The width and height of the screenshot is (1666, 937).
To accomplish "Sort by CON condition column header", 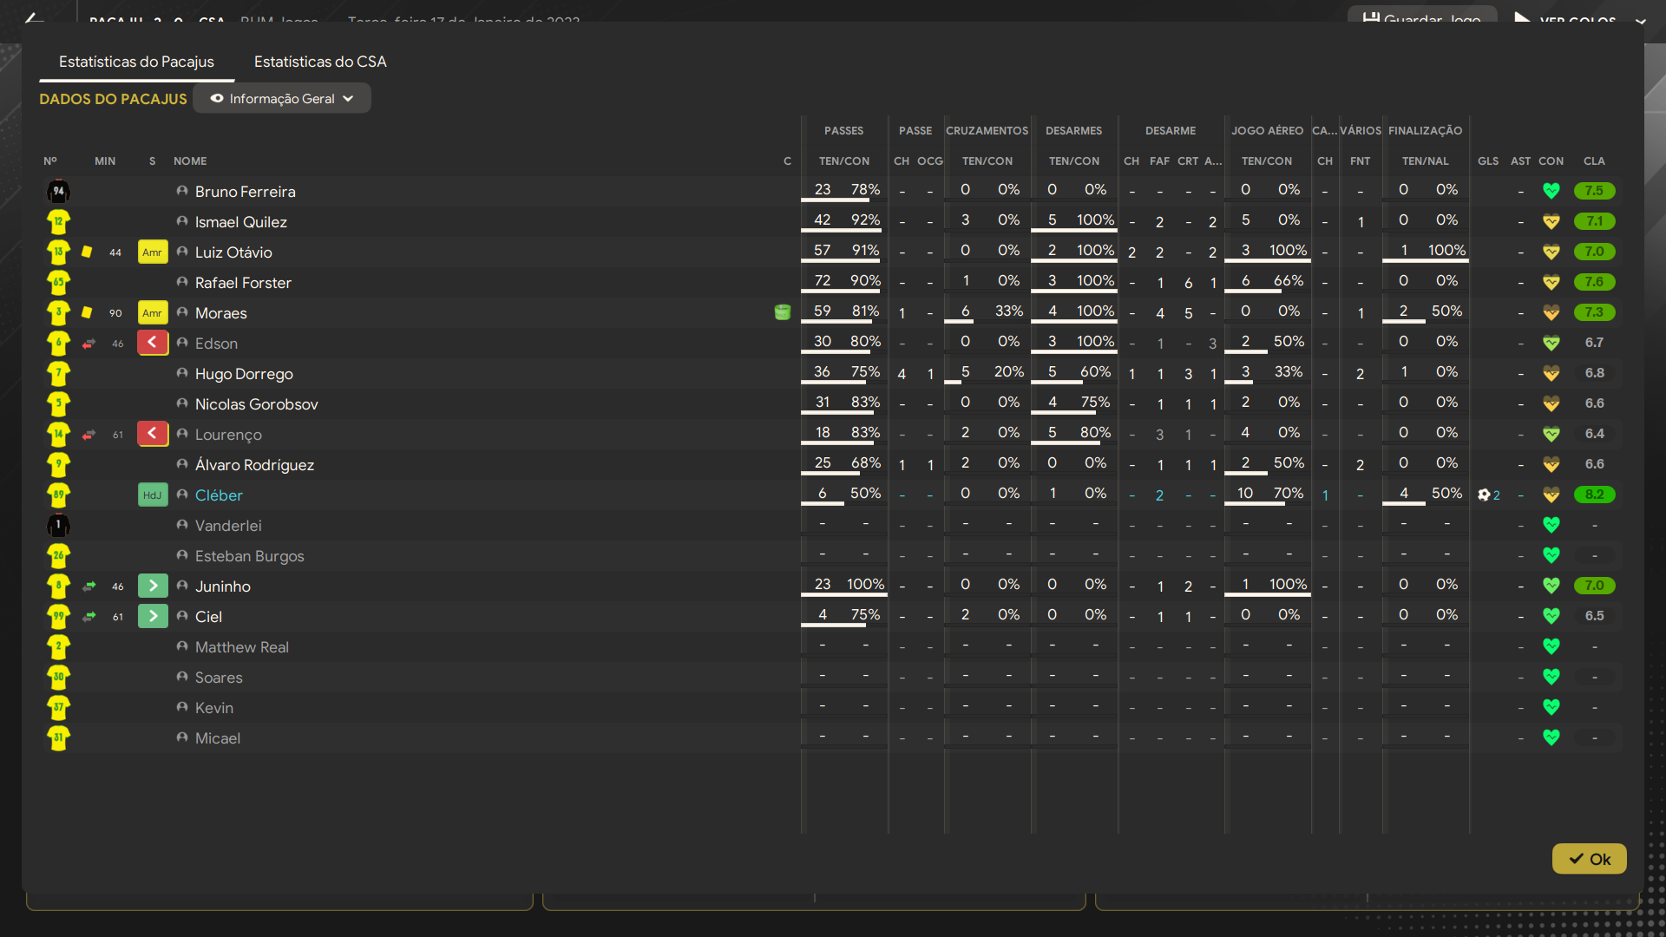I will point(1551,161).
